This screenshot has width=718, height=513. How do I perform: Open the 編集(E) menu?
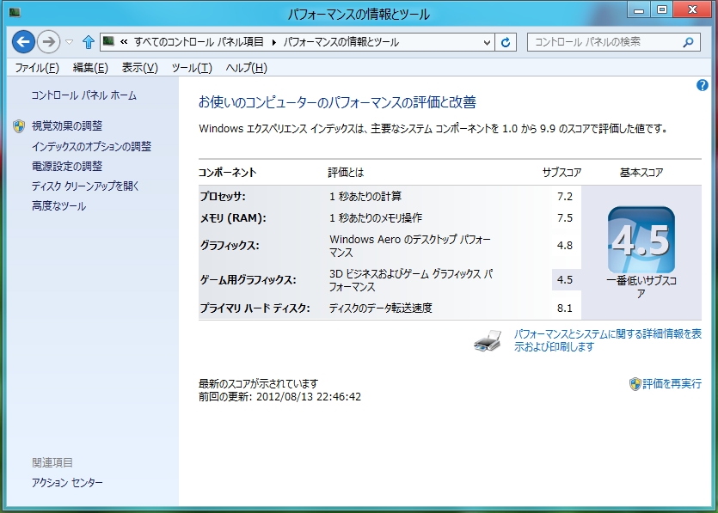pyautogui.click(x=90, y=68)
